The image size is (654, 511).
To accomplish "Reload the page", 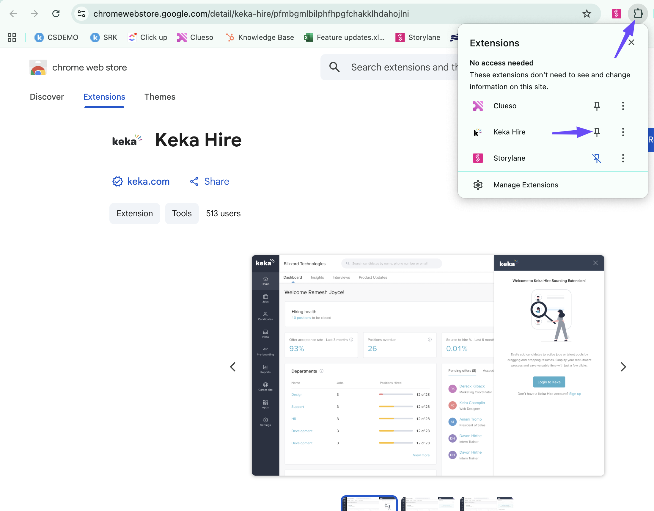I will coord(56,13).
